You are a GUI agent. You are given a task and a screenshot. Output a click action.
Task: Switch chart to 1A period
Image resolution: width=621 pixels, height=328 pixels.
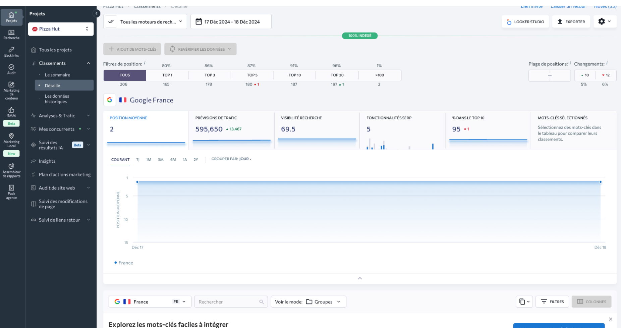pos(185,160)
